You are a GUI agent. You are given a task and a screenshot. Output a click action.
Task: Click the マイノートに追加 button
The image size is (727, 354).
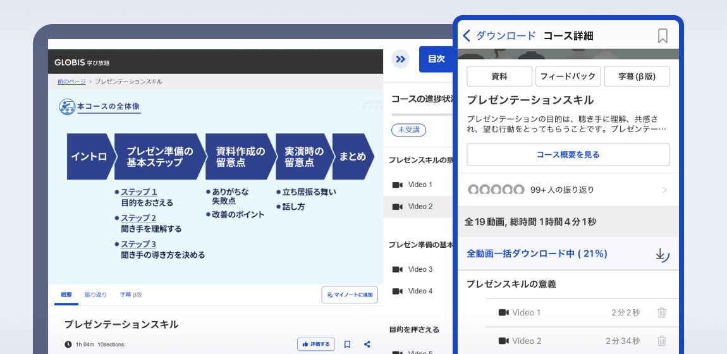pos(350,295)
